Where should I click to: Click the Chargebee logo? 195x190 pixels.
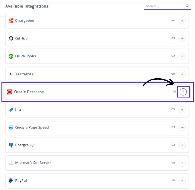(x=11, y=21)
